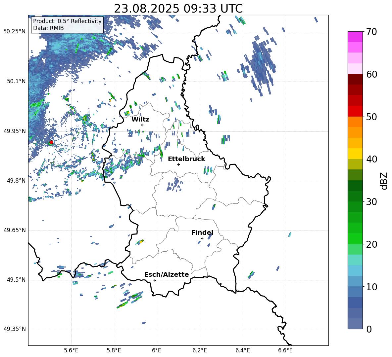Click the bright red colorbar segment near 50

coord(355,111)
